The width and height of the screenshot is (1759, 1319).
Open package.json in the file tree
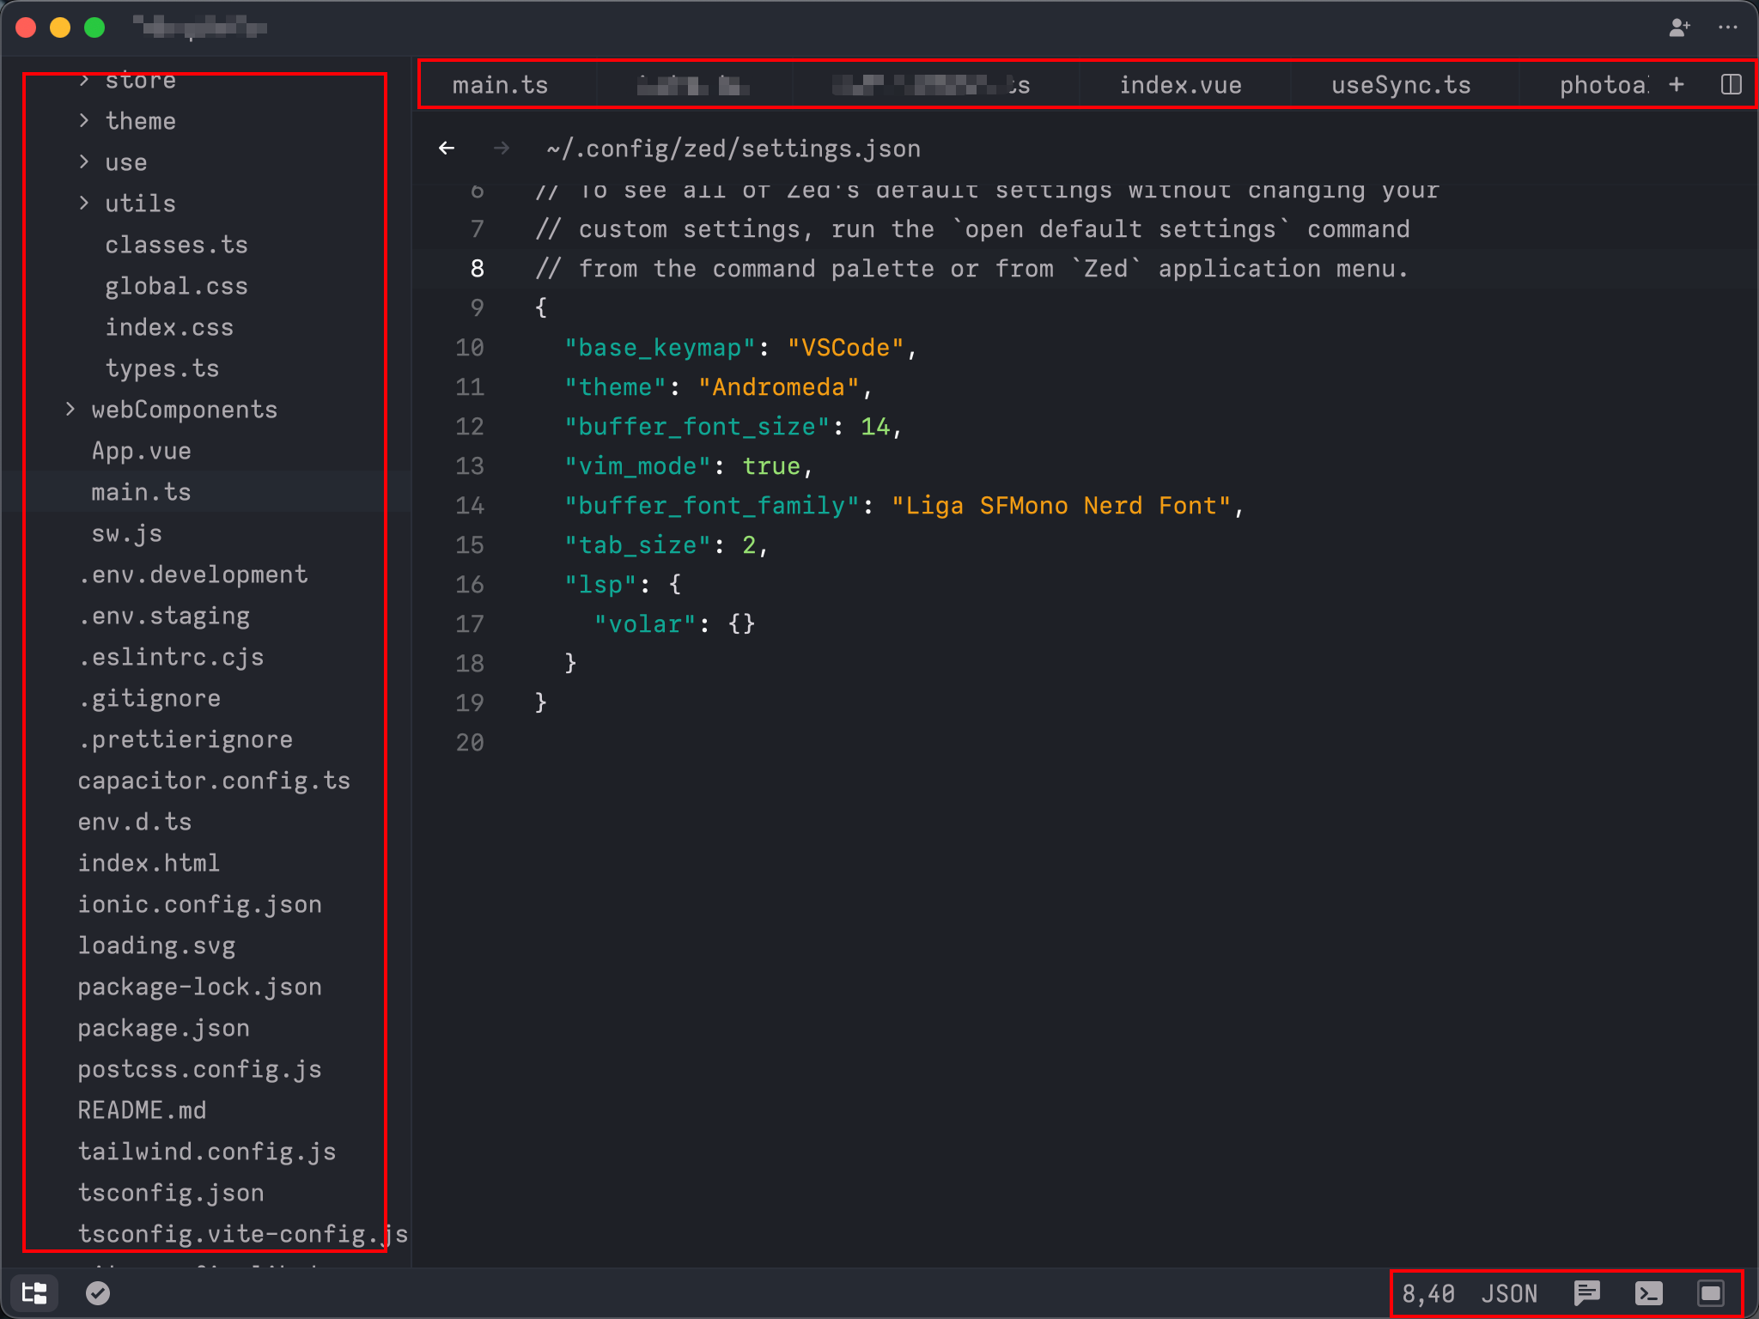tap(163, 1028)
